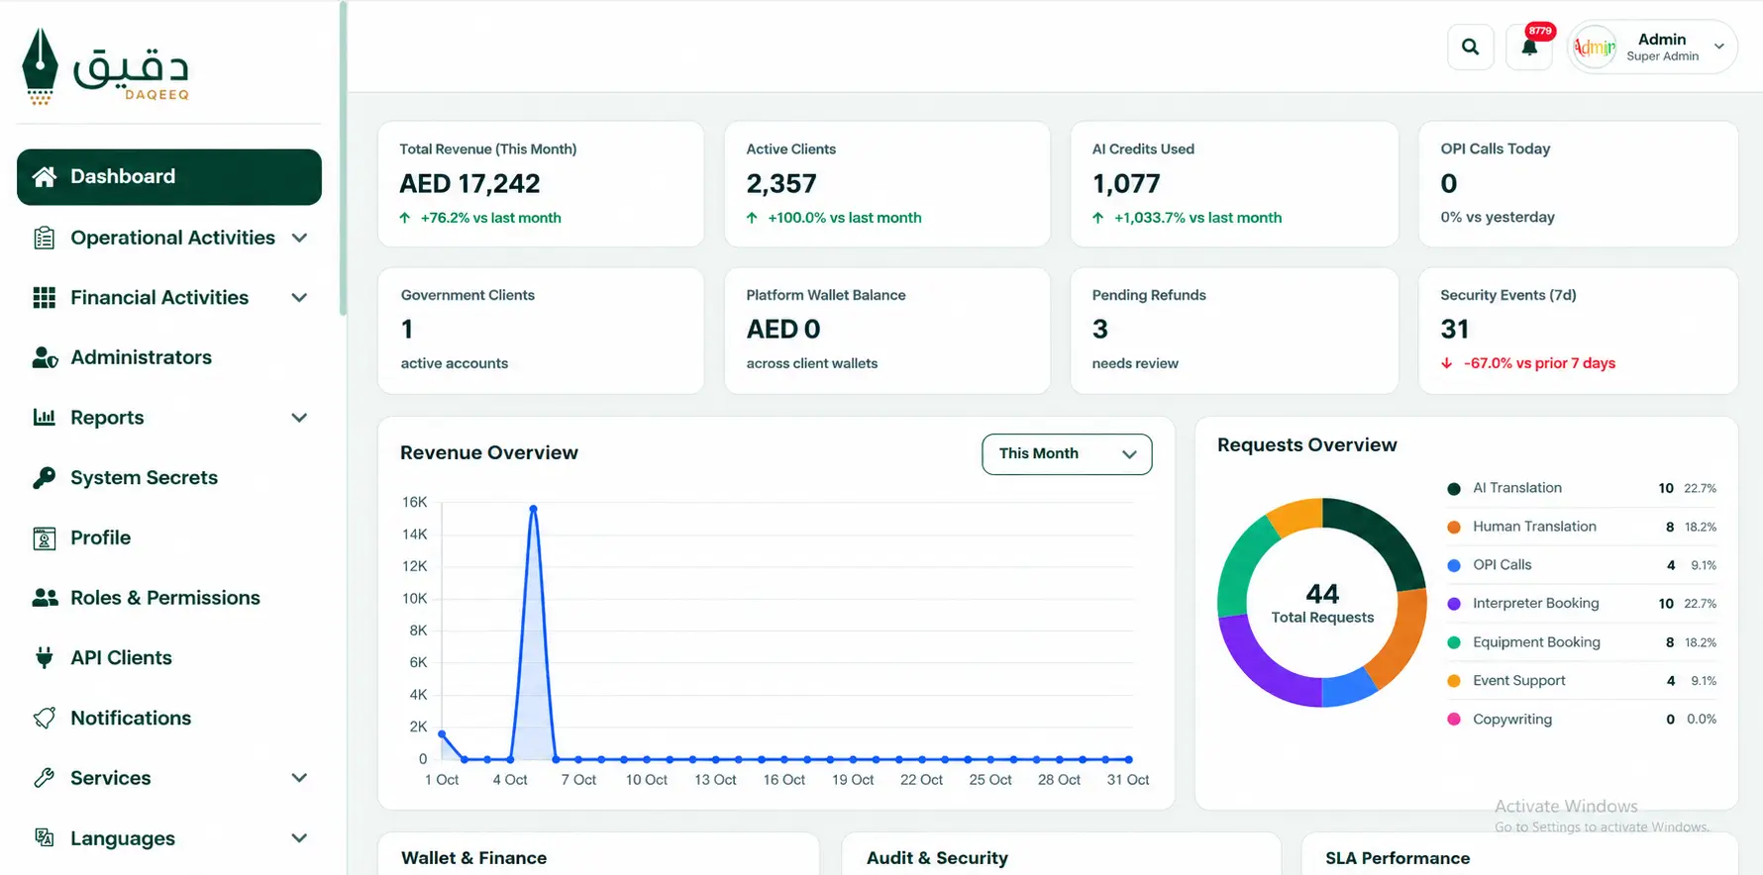Click the System Secrets key icon
The image size is (1763, 875).
click(45, 477)
